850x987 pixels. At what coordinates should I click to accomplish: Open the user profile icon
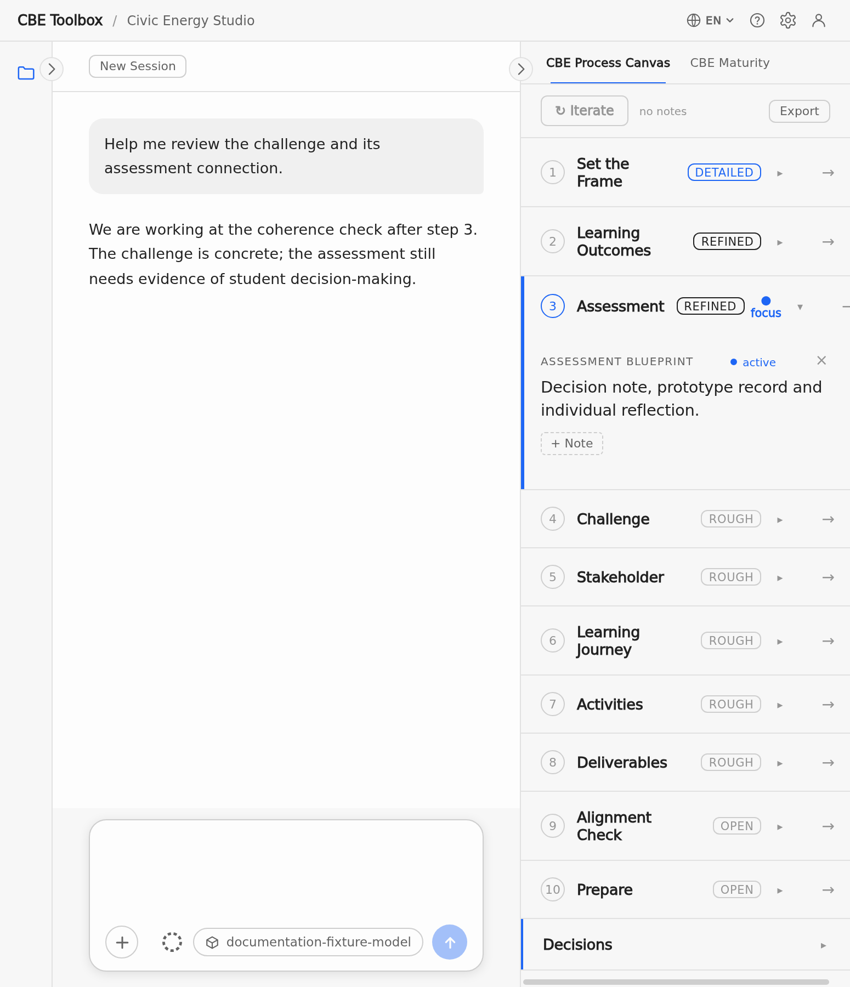click(x=818, y=20)
